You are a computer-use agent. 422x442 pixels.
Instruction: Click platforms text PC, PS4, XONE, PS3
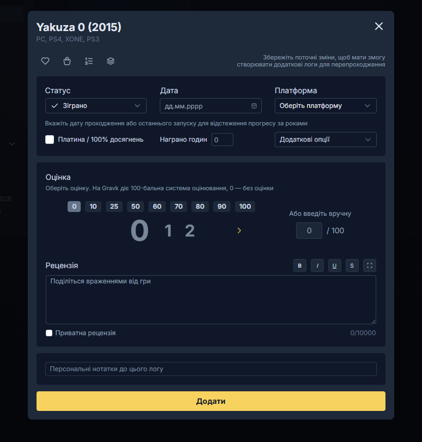(x=68, y=39)
